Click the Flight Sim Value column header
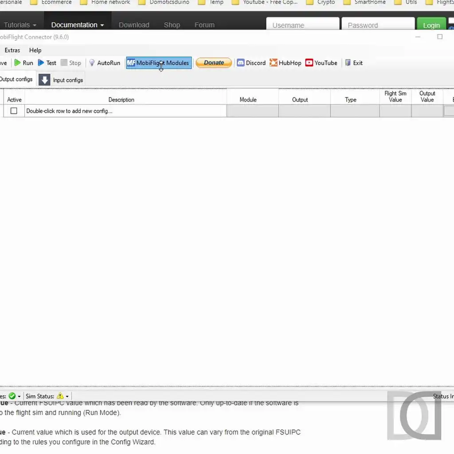Viewport: 454px width, 454px height. point(395,97)
